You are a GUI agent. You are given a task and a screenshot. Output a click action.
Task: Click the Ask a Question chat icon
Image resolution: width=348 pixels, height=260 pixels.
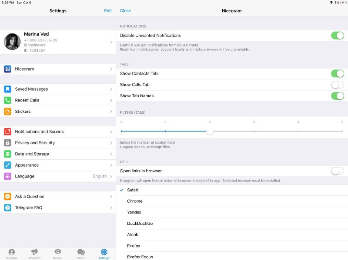(7, 197)
